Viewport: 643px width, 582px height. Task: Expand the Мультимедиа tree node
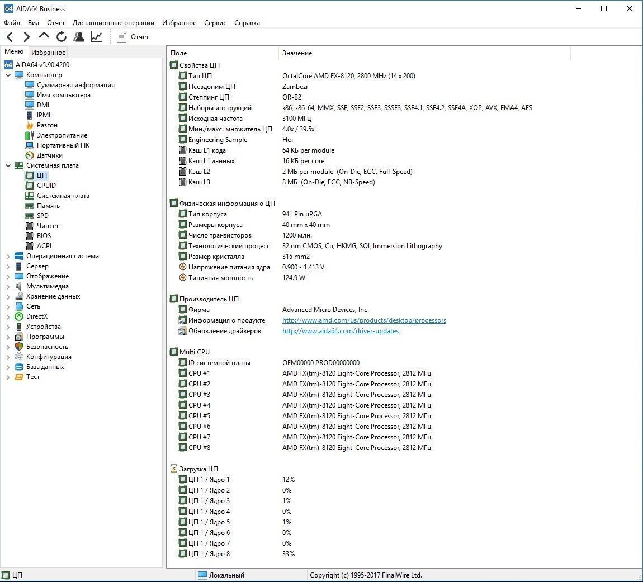click(x=8, y=286)
